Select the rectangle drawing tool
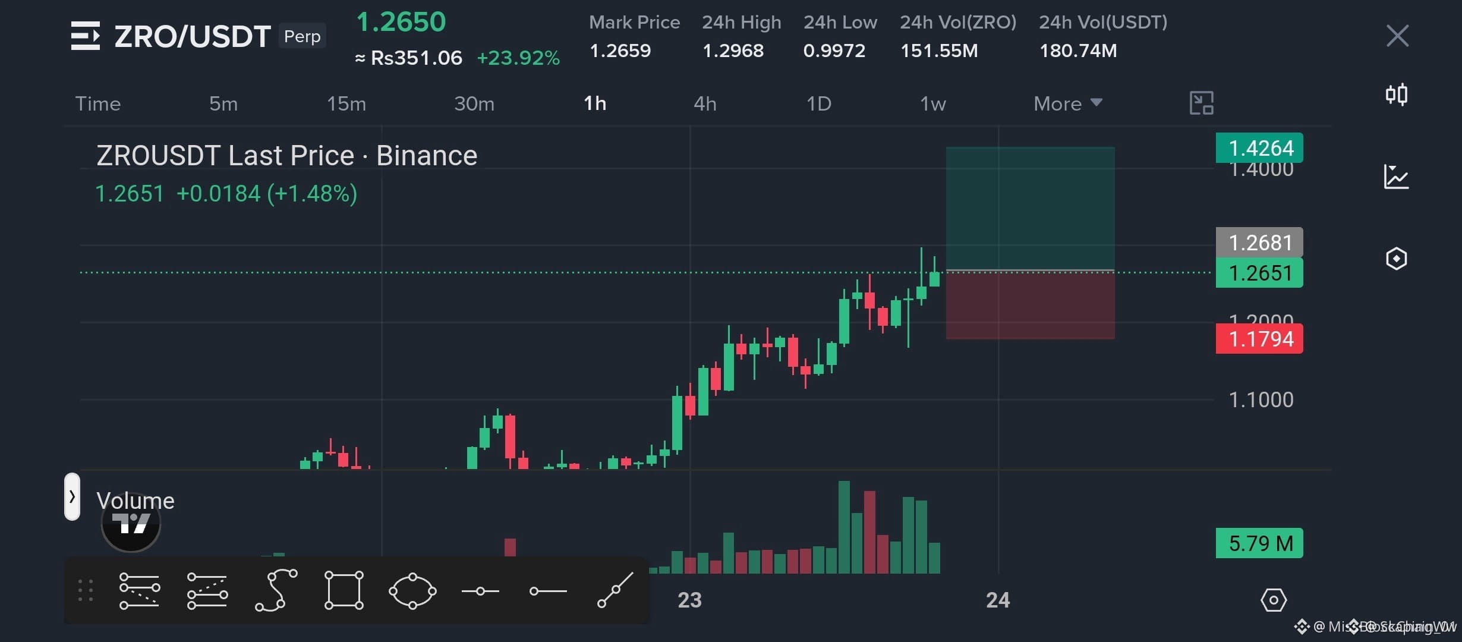1462x642 pixels. (344, 590)
